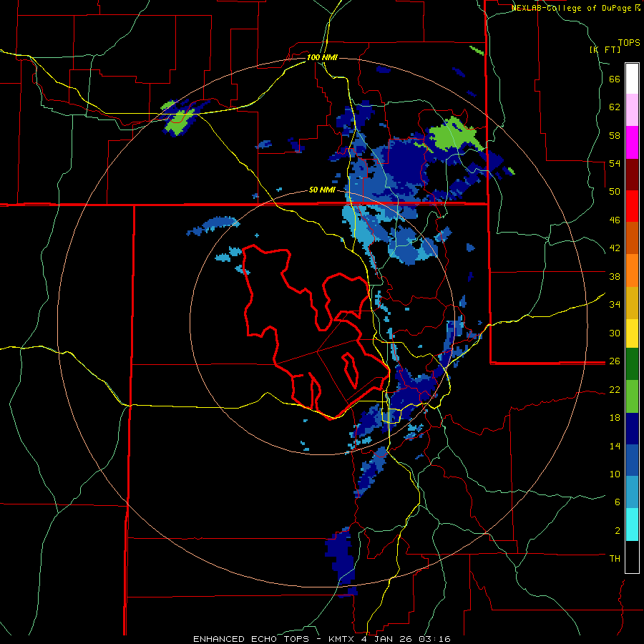This screenshot has height=644, width=644.
Task: Click the legend value '30'
Action: tap(615, 333)
